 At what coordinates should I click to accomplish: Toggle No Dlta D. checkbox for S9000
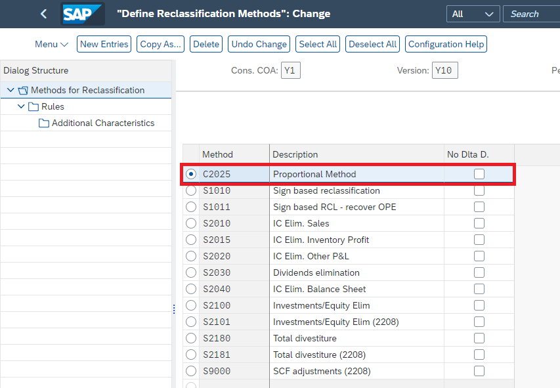click(479, 371)
